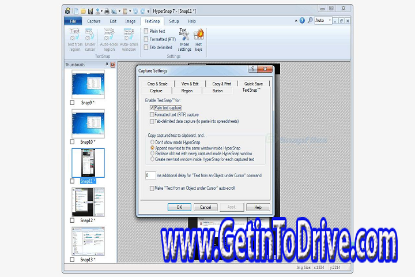Select the Snap9 thumbnail image
415x277 pixels.
point(88,84)
